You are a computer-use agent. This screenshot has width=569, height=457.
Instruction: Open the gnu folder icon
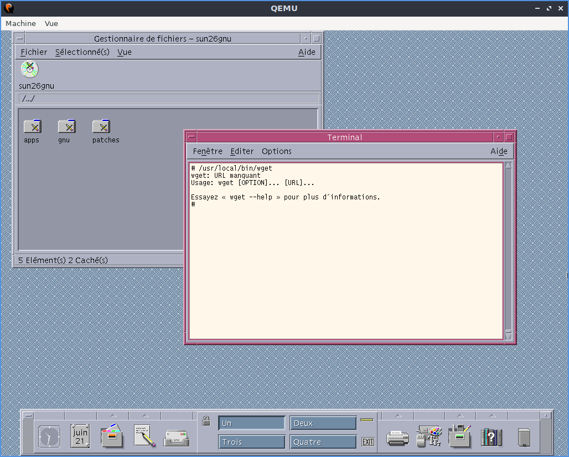coord(67,126)
